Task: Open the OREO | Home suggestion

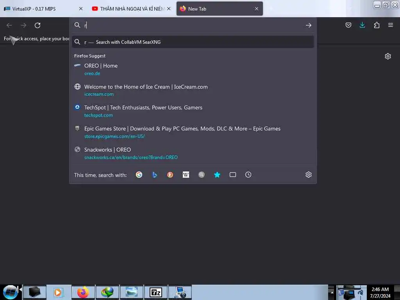Action: 193,69
